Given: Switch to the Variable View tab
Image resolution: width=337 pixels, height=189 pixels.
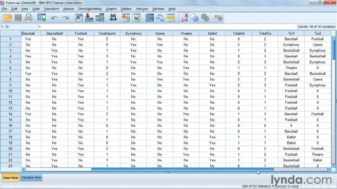Looking at the screenshot, I should tap(31, 177).
